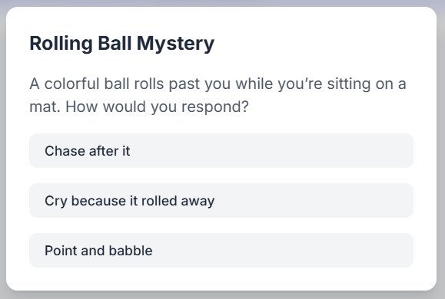This screenshot has width=445, height=299.
Task: Select the option mentioning the ball rolled away
Action: coord(221,200)
